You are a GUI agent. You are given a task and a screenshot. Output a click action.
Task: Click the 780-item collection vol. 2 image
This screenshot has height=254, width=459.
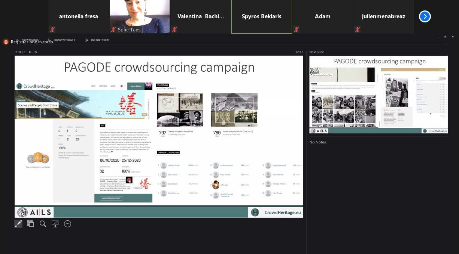coord(234,110)
